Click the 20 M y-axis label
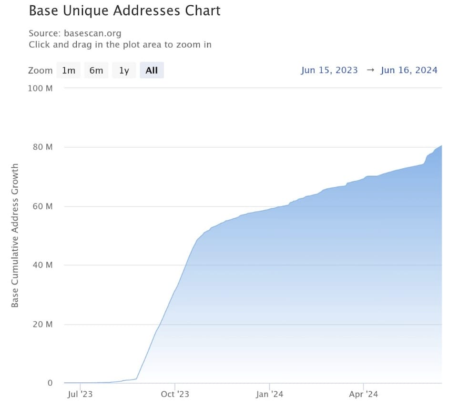The image size is (470, 408). (42, 325)
